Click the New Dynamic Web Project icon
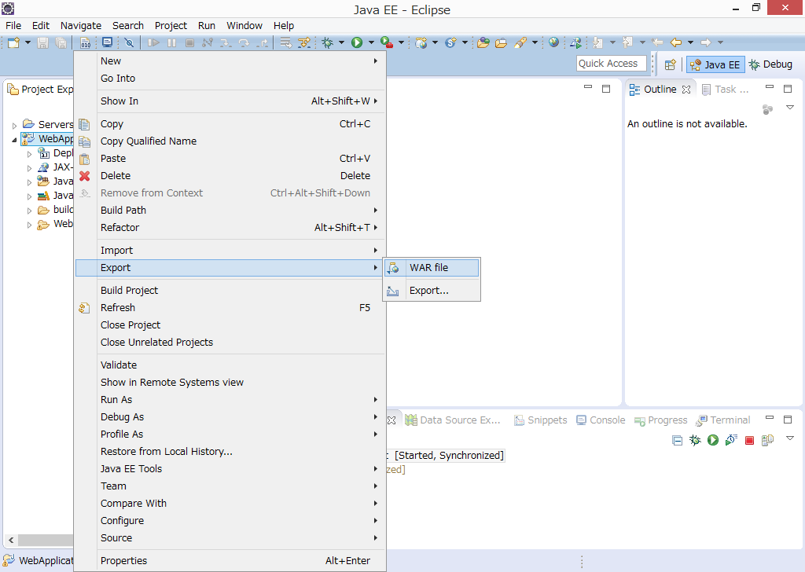Image resolution: width=805 pixels, height=572 pixels. (x=421, y=42)
